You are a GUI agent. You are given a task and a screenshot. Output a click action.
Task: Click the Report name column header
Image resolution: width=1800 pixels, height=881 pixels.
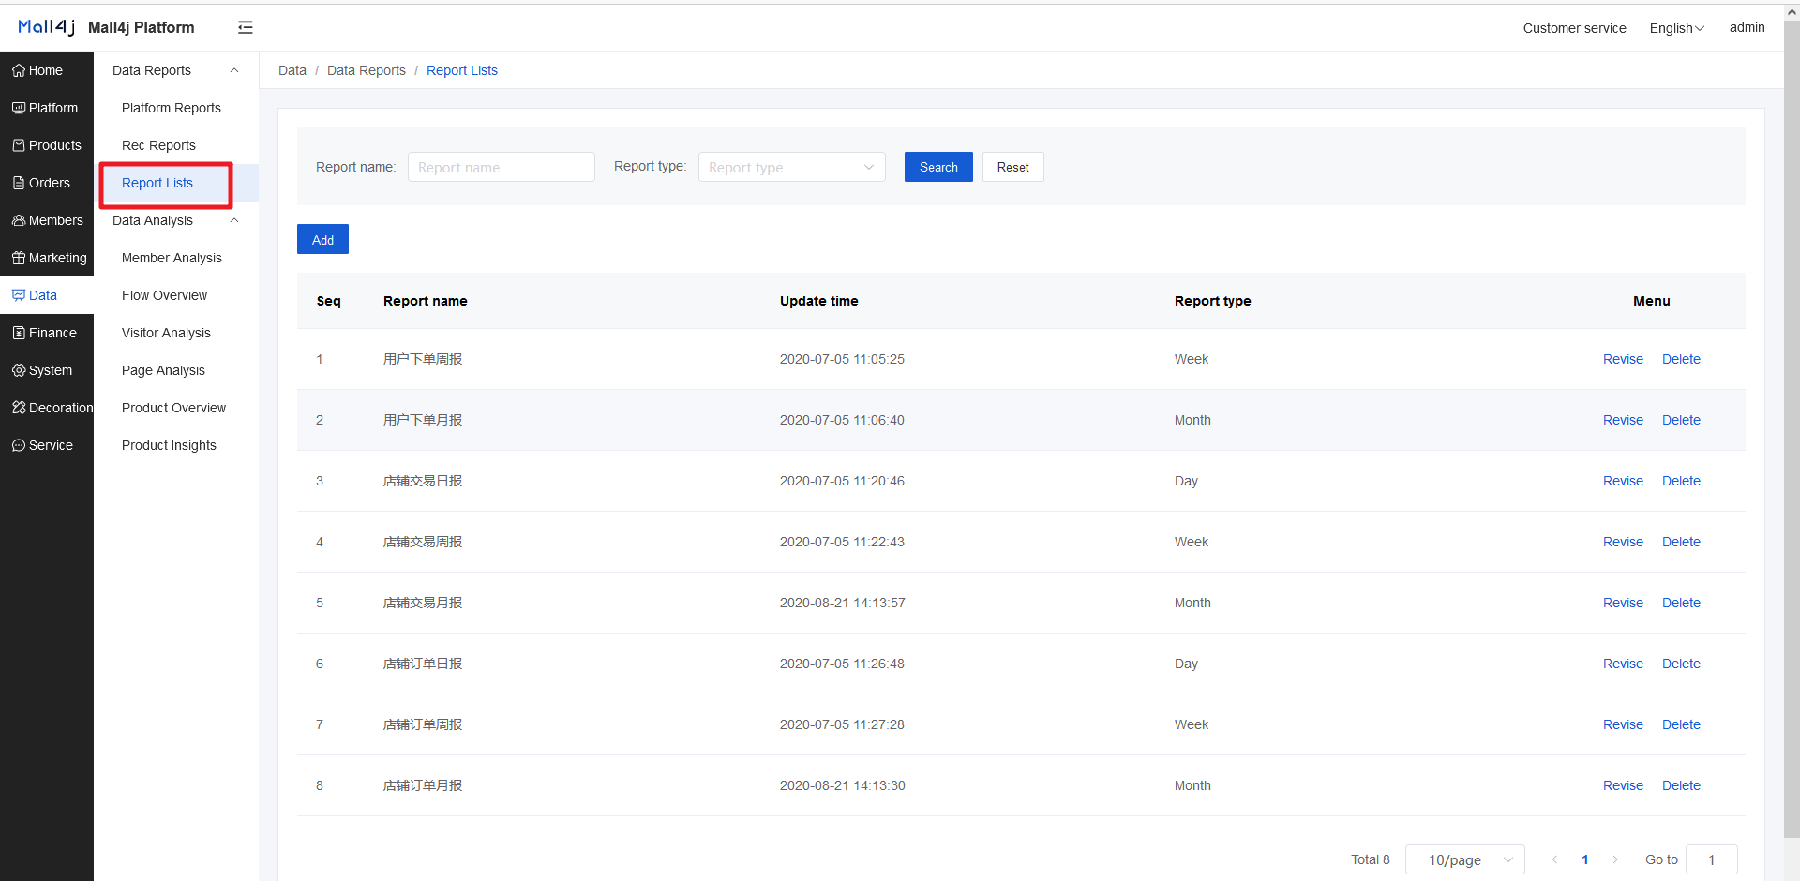click(426, 301)
